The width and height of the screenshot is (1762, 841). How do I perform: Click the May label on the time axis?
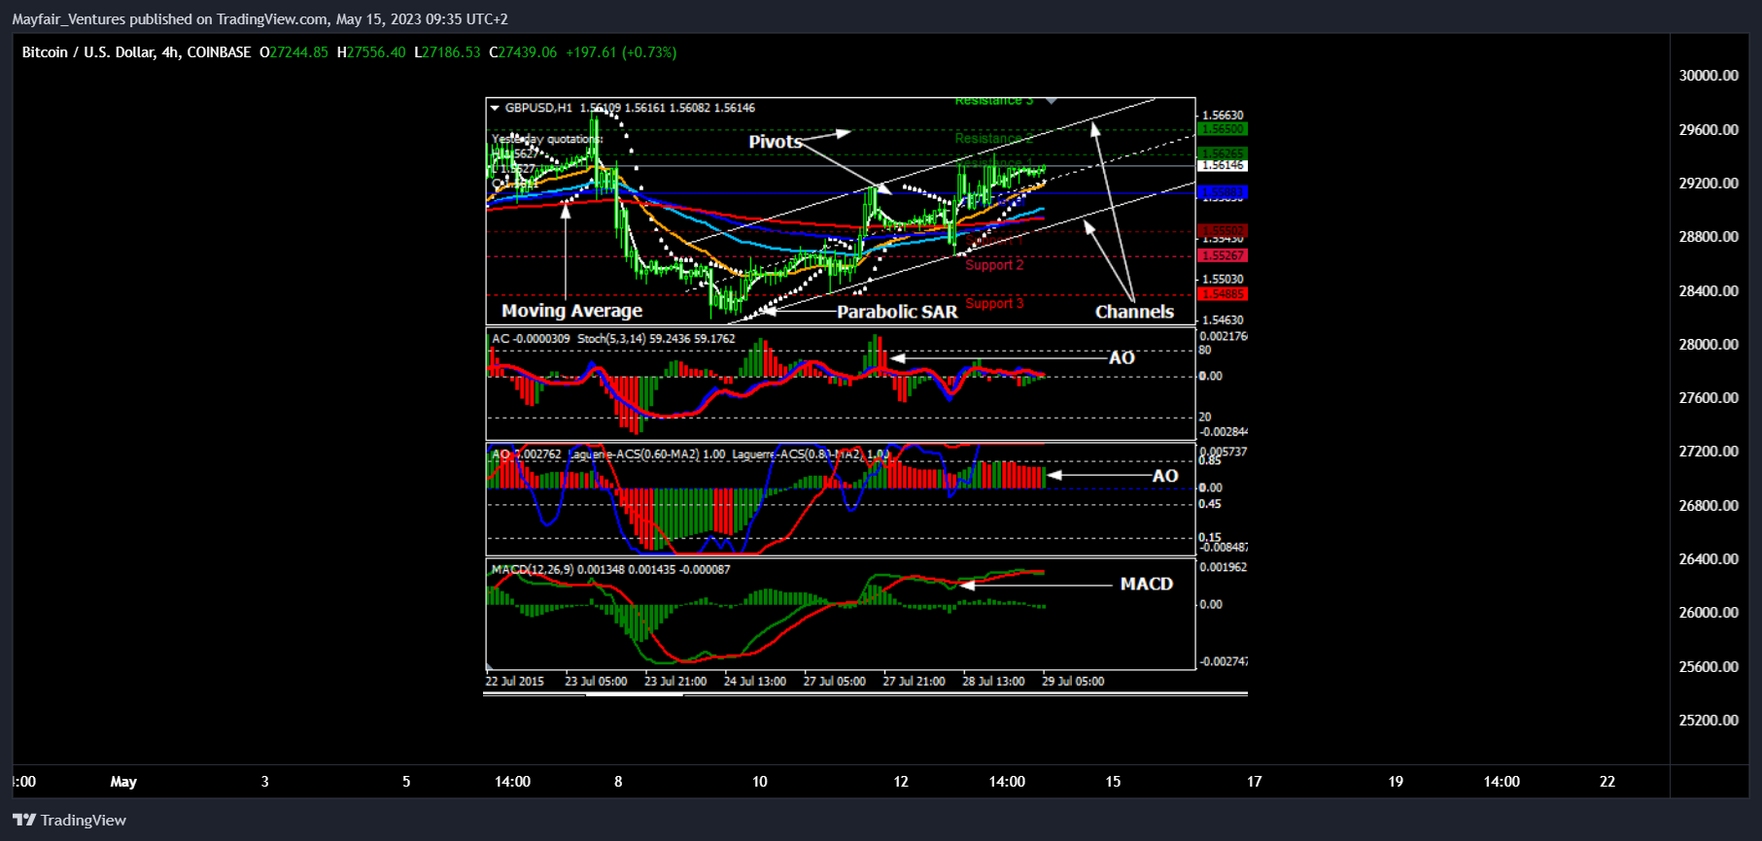(123, 782)
